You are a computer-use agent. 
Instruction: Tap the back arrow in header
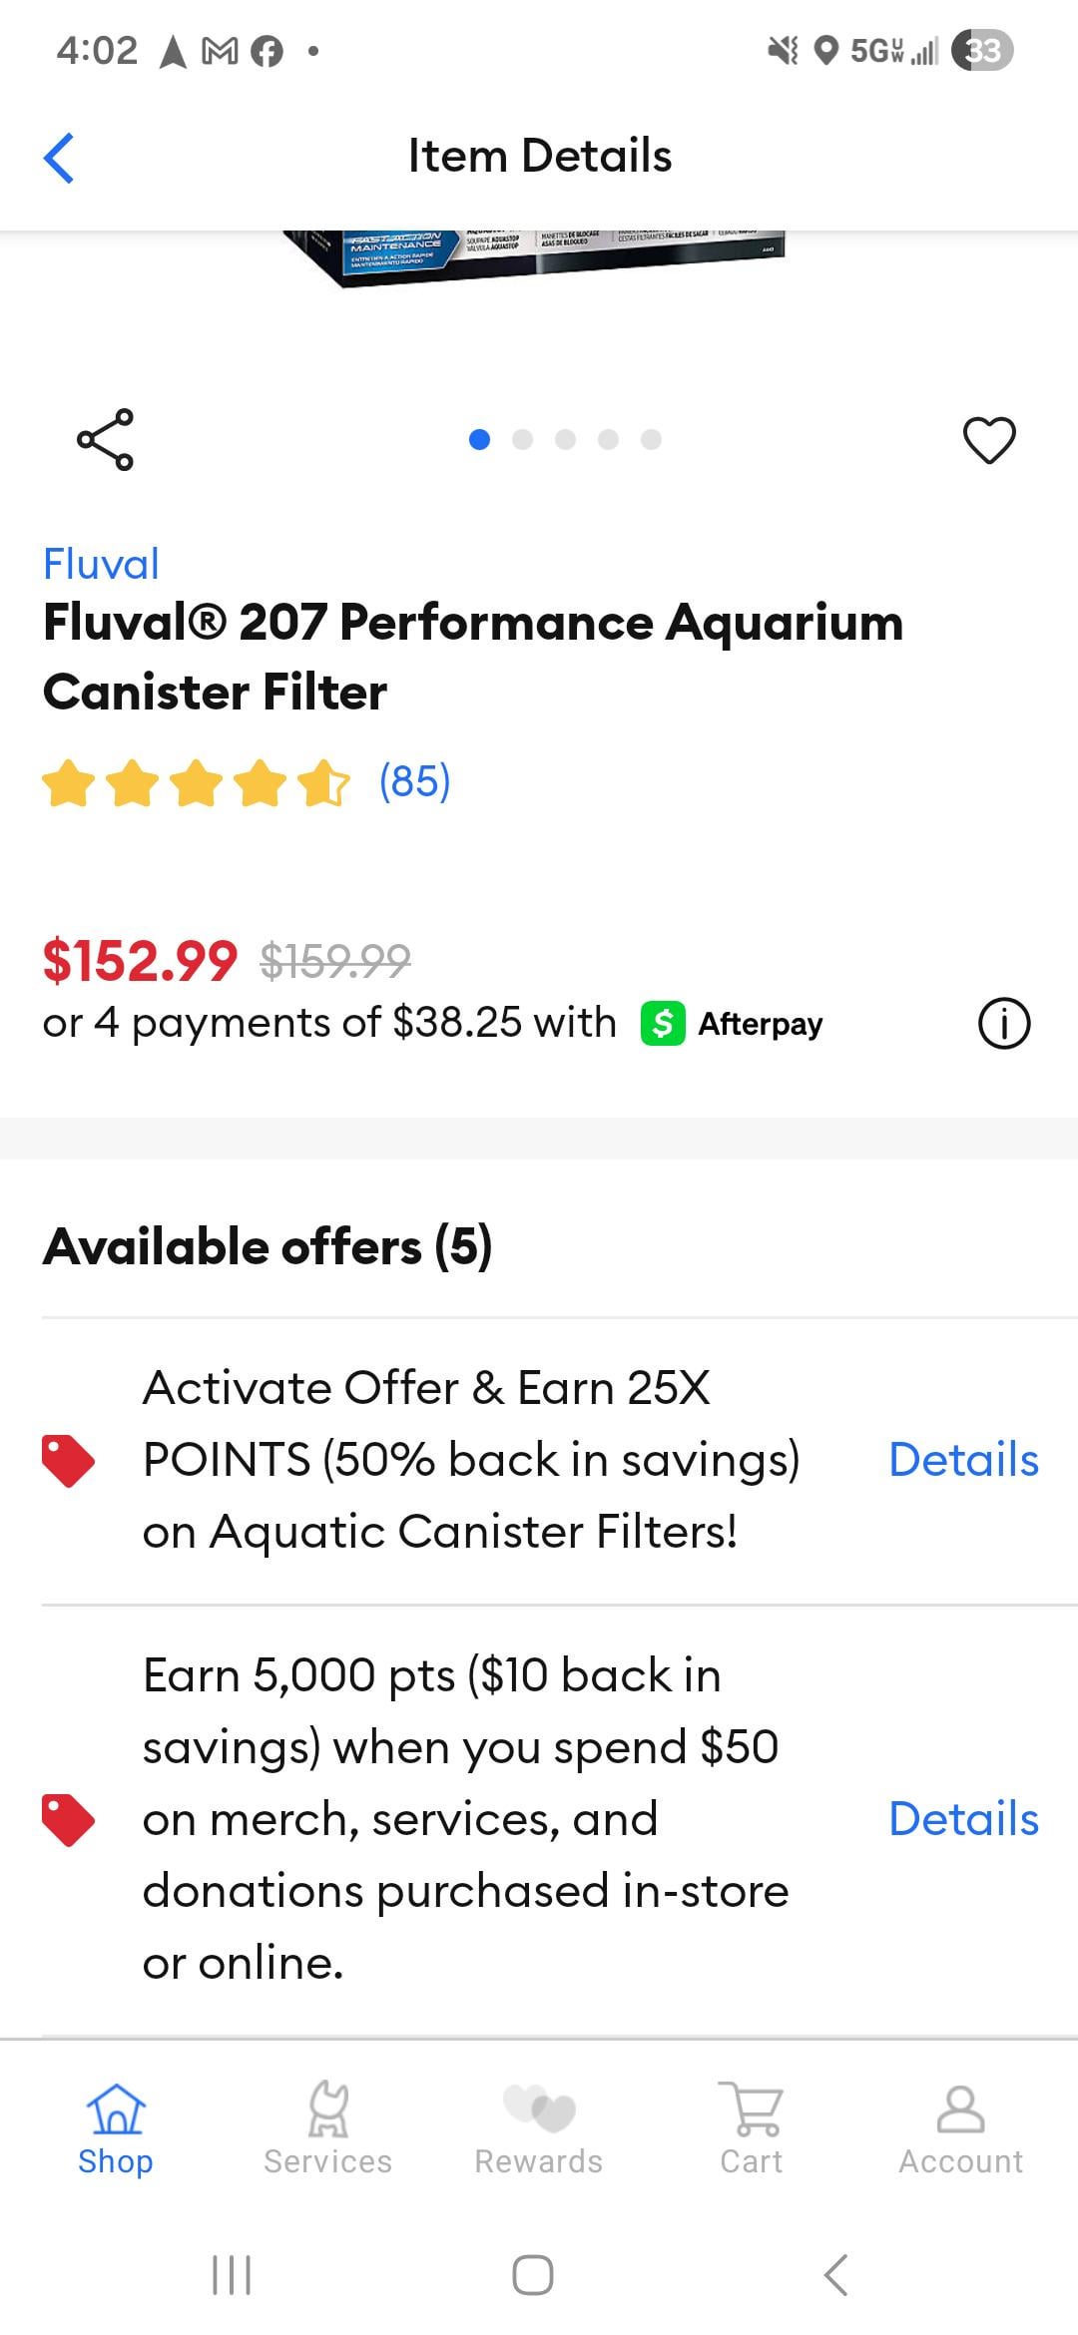click(x=60, y=158)
